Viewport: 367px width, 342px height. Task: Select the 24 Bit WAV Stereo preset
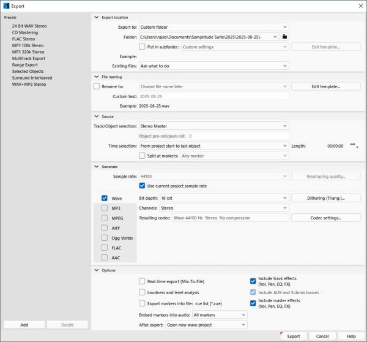tap(29, 26)
